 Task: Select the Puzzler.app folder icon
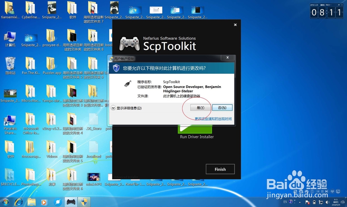[x=52, y=66]
